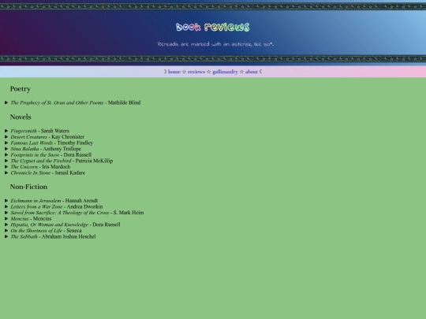Expand The Sabbath by Abraham Joshua Heschel
This screenshot has height=319, width=426.
coord(50,236)
